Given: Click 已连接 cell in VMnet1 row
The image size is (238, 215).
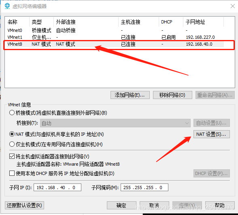Looking at the screenshot, I should (128, 37).
